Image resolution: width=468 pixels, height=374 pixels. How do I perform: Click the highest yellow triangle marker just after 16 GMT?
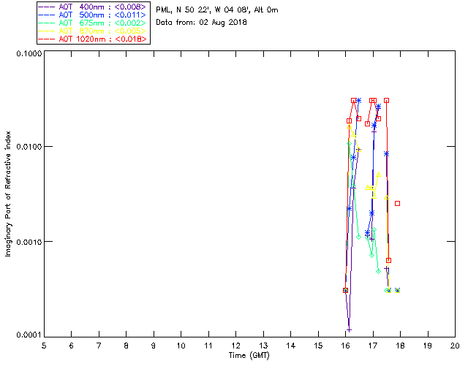(x=349, y=127)
